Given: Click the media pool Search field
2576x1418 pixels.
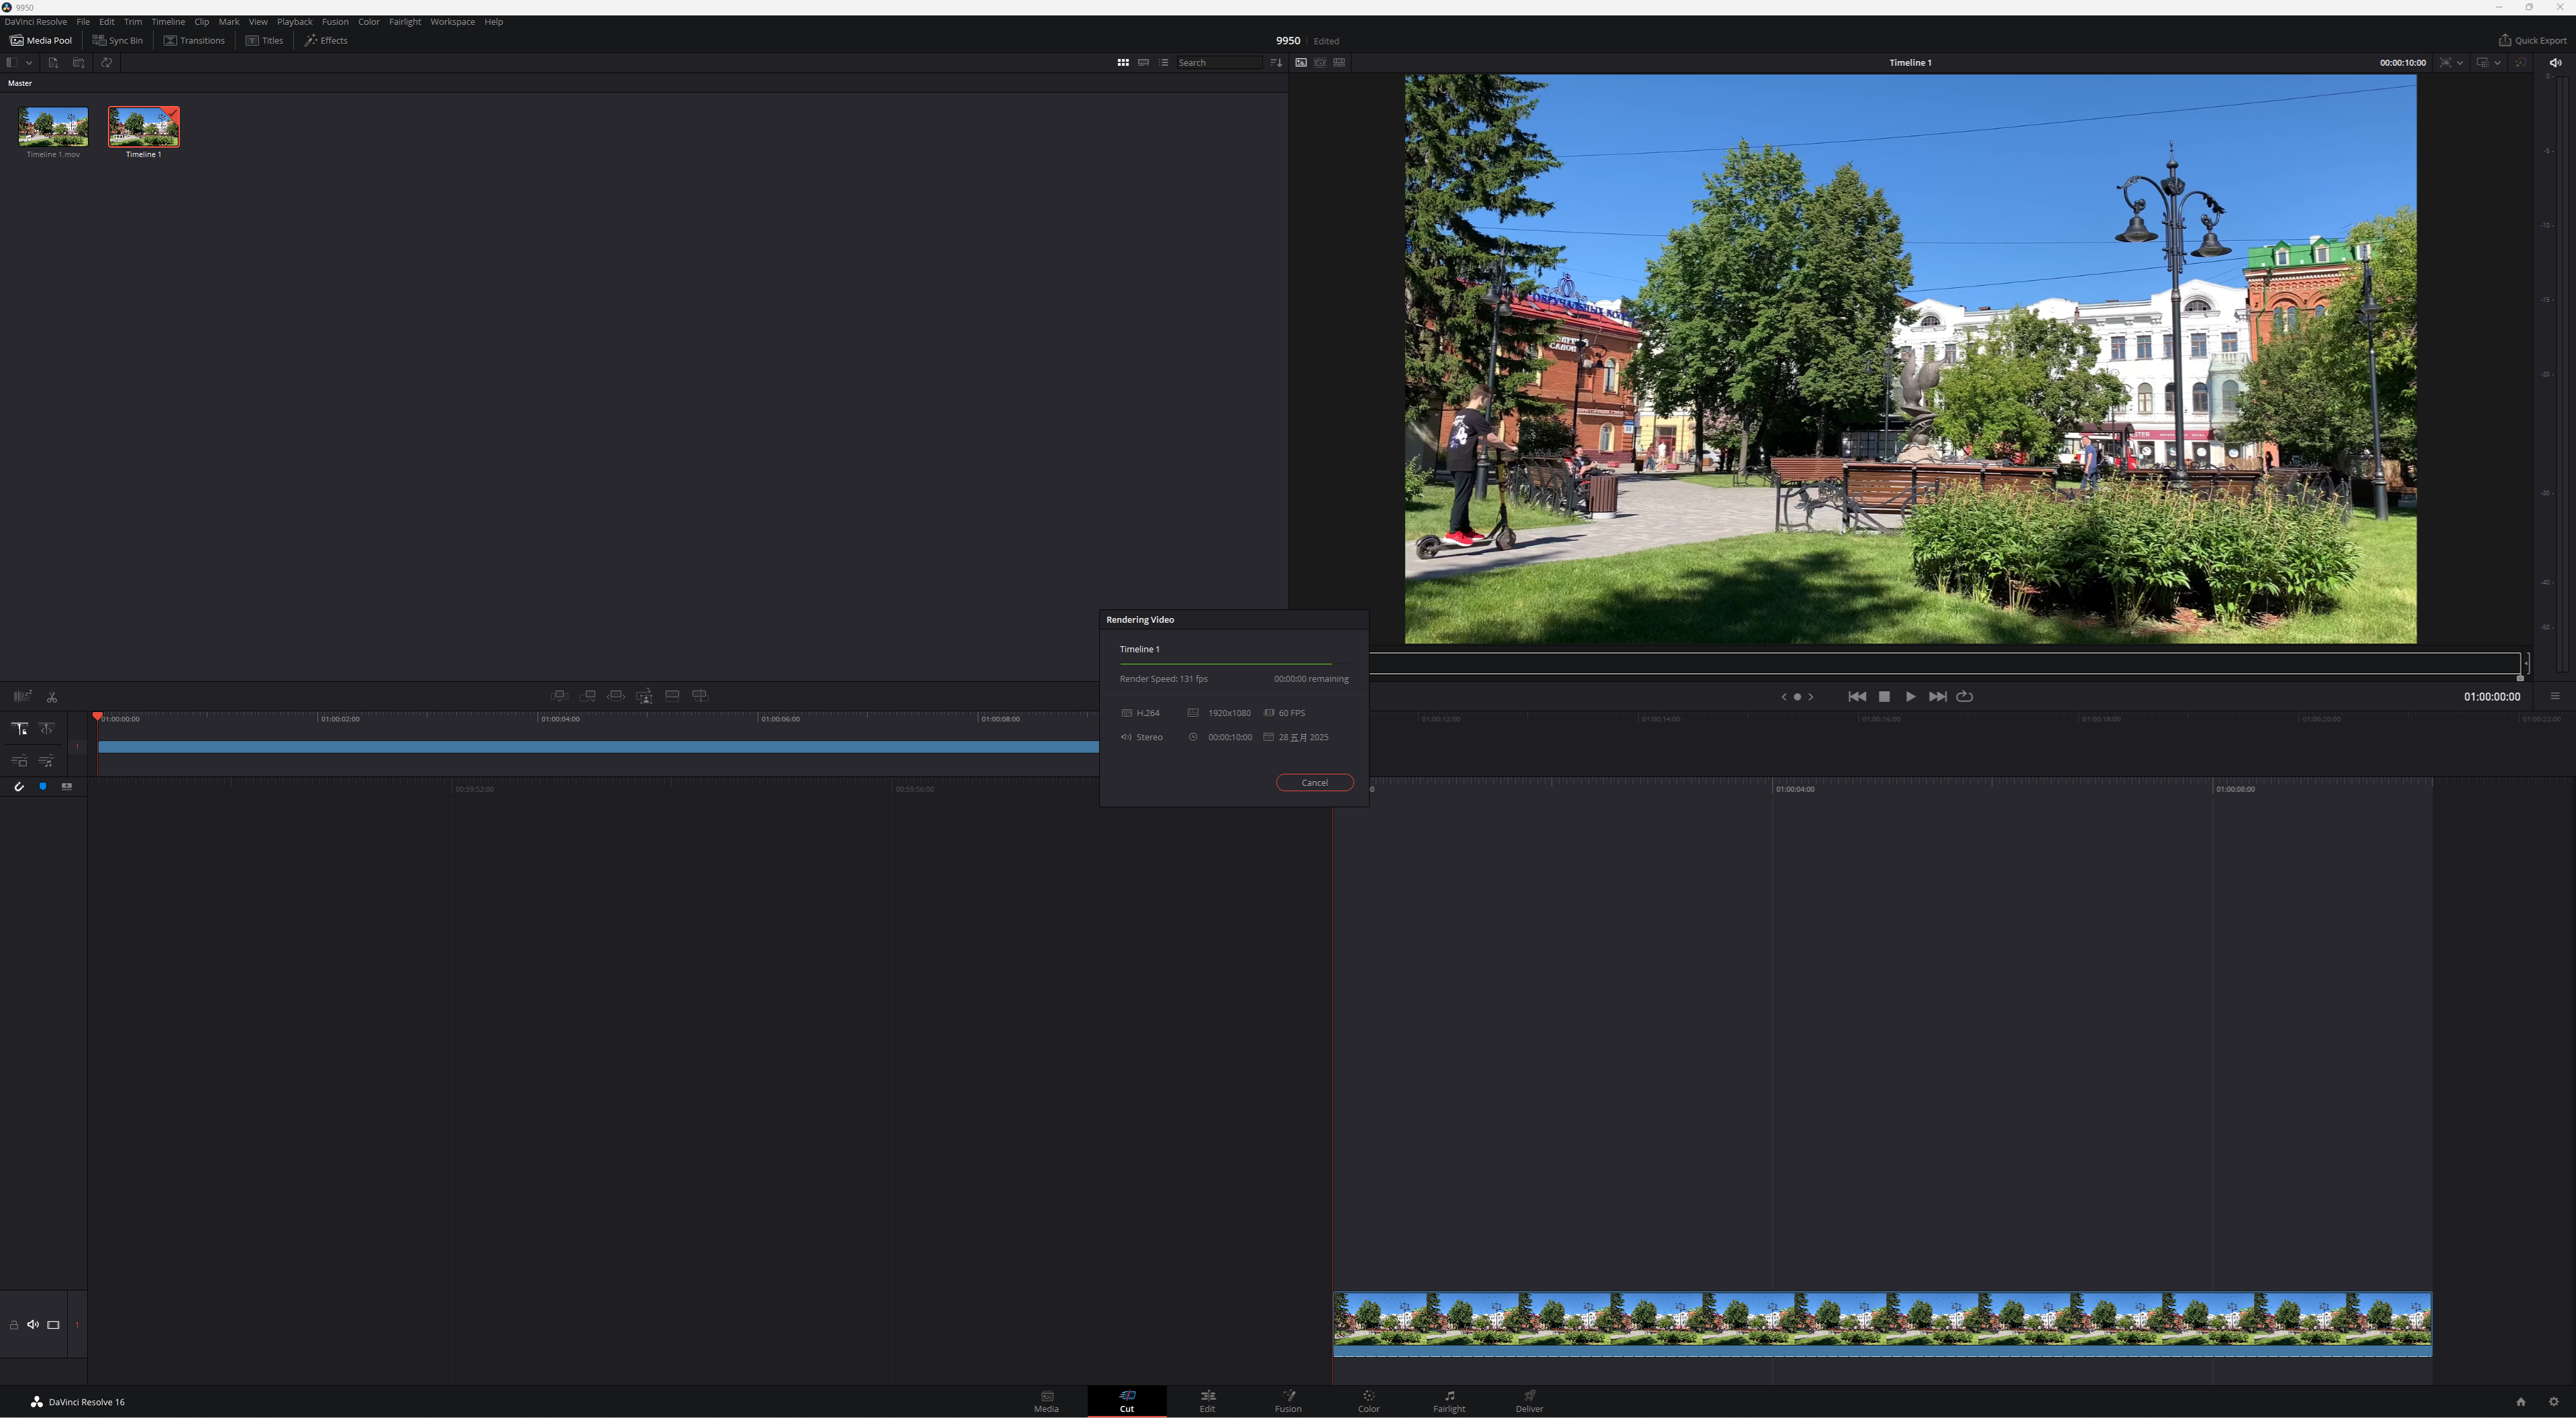Looking at the screenshot, I should click(x=1218, y=63).
